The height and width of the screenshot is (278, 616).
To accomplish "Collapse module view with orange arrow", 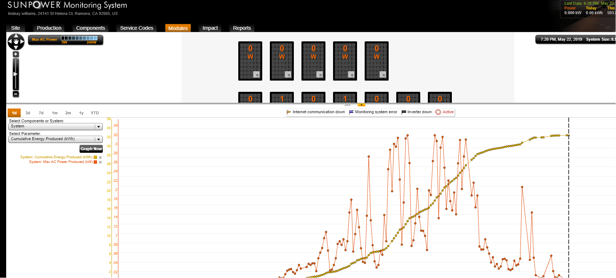I will pyautogui.click(x=361, y=105).
